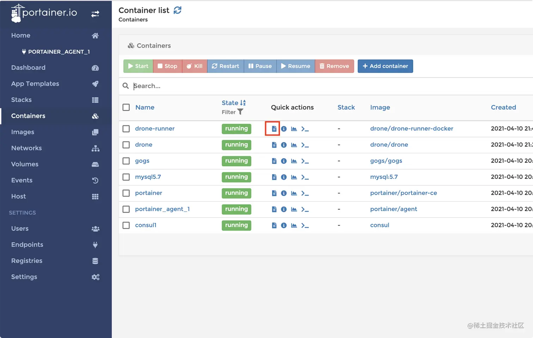Open stats icon for consul1
Image resolution: width=533 pixels, height=338 pixels.
pos(294,226)
